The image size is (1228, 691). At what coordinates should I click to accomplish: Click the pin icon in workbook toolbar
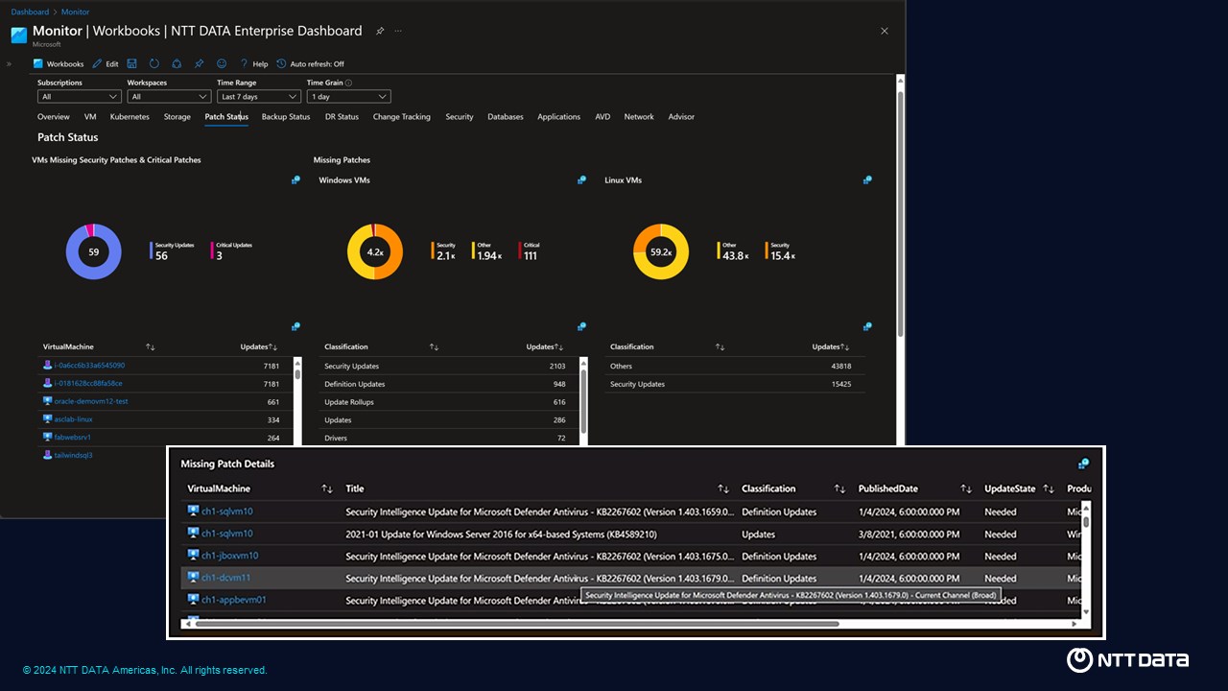click(x=199, y=63)
